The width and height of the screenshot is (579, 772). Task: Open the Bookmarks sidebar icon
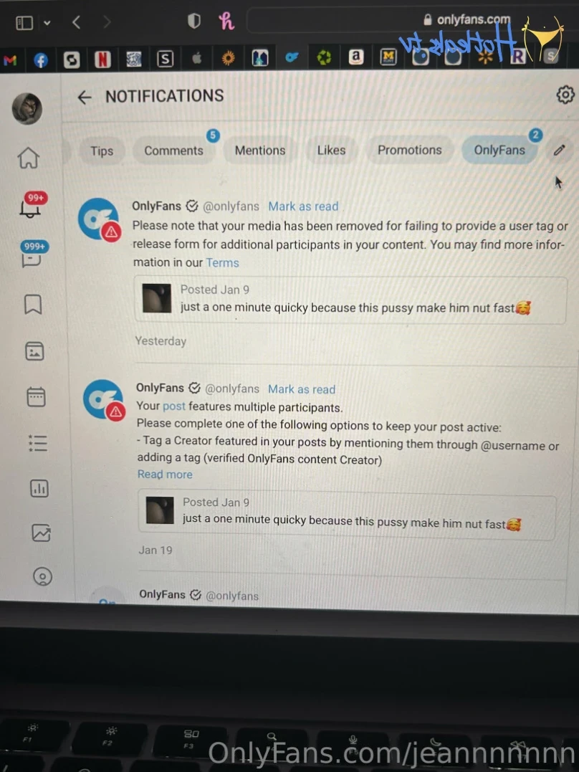click(x=33, y=304)
